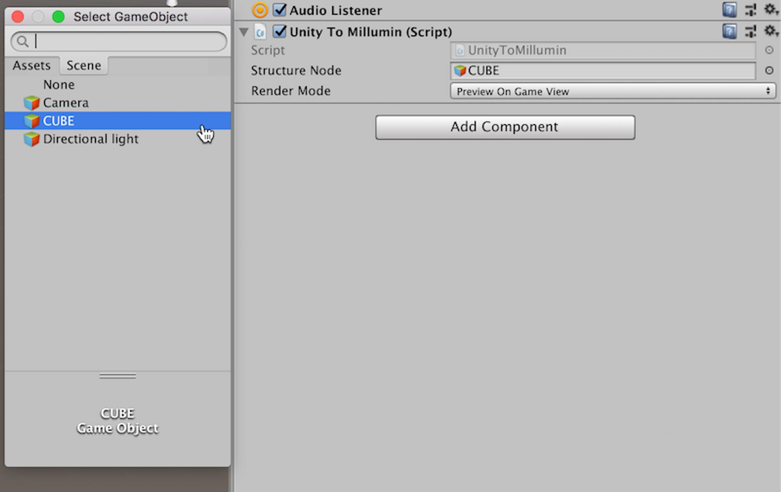Select CUBE in the object list
Screen dimensions: 781x492
click(x=118, y=121)
